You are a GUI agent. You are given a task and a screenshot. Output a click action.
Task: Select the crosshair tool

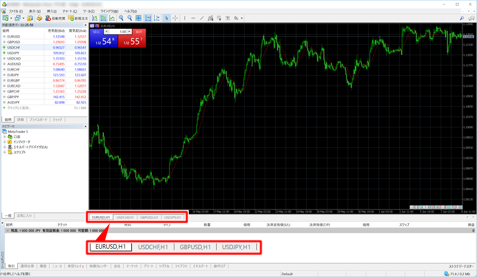click(175, 18)
